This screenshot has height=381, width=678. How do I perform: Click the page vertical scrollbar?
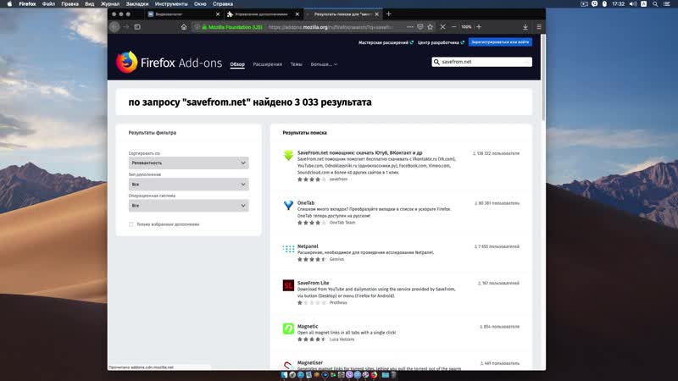pyautogui.click(x=543, y=78)
